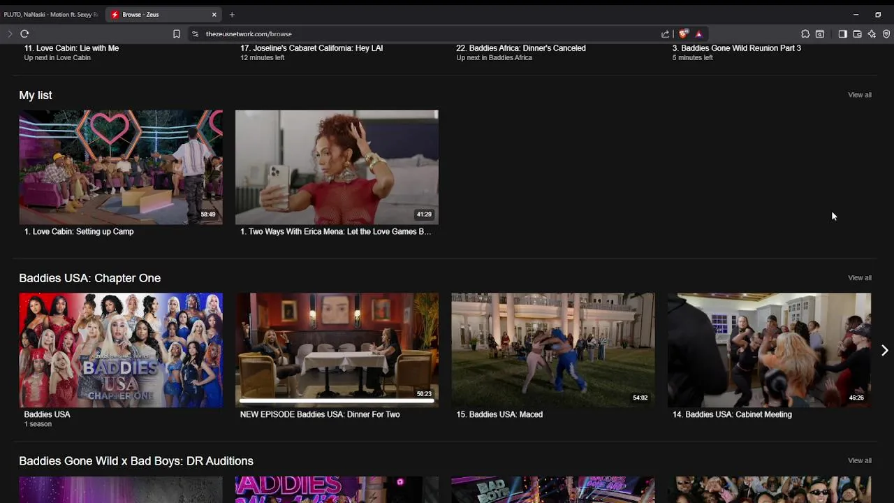
Task: Open Baddies Gone Wild x Bad Boys: DR Auditions heading
Action: pyautogui.click(x=136, y=461)
